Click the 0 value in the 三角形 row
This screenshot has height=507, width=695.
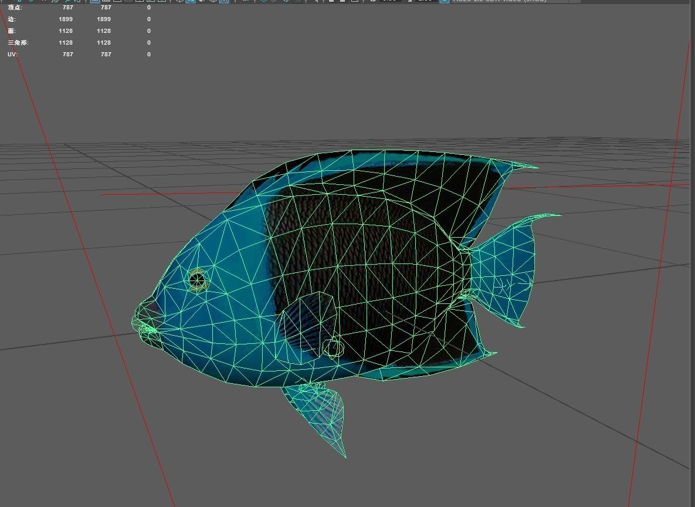pyautogui.click(x=149, y=43)
